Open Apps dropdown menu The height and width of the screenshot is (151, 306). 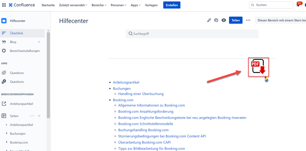point(136,5)
